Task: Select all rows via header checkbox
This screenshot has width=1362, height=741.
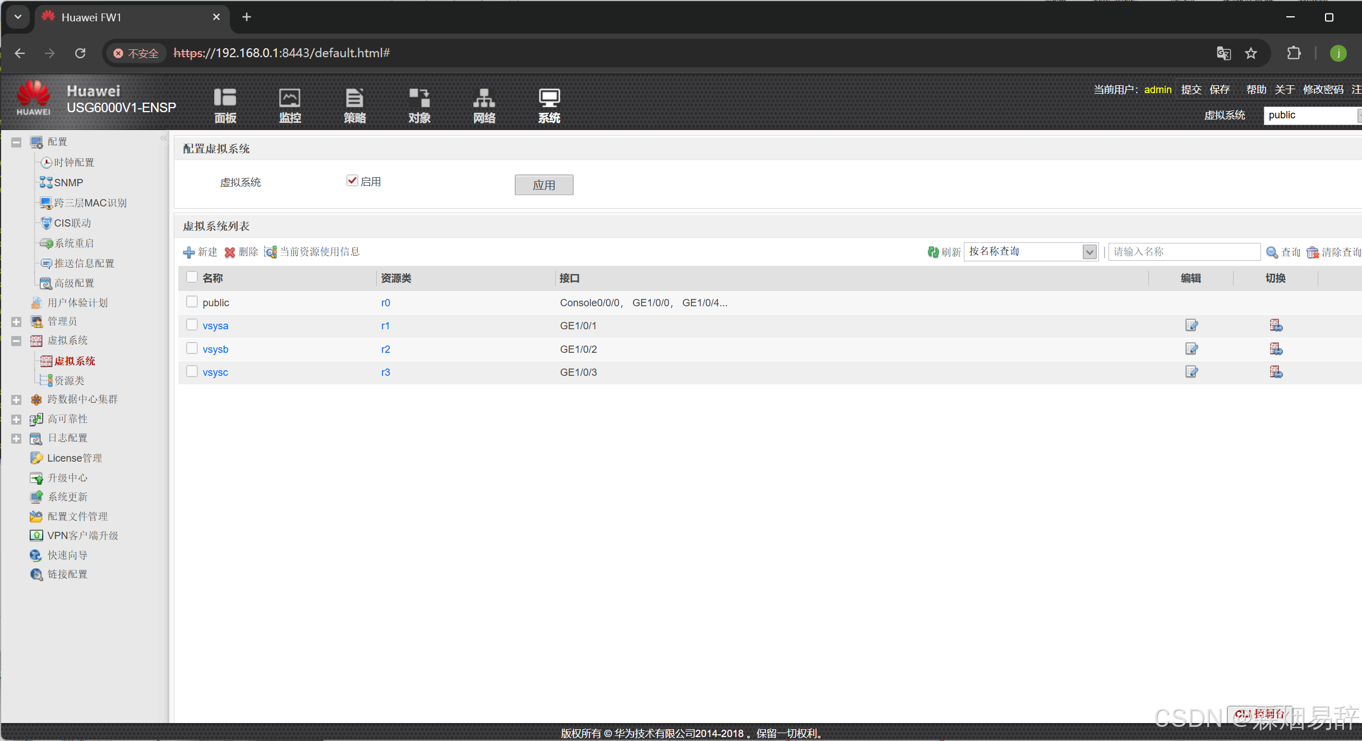Action: pyautogui.click(x=192, y=277)
